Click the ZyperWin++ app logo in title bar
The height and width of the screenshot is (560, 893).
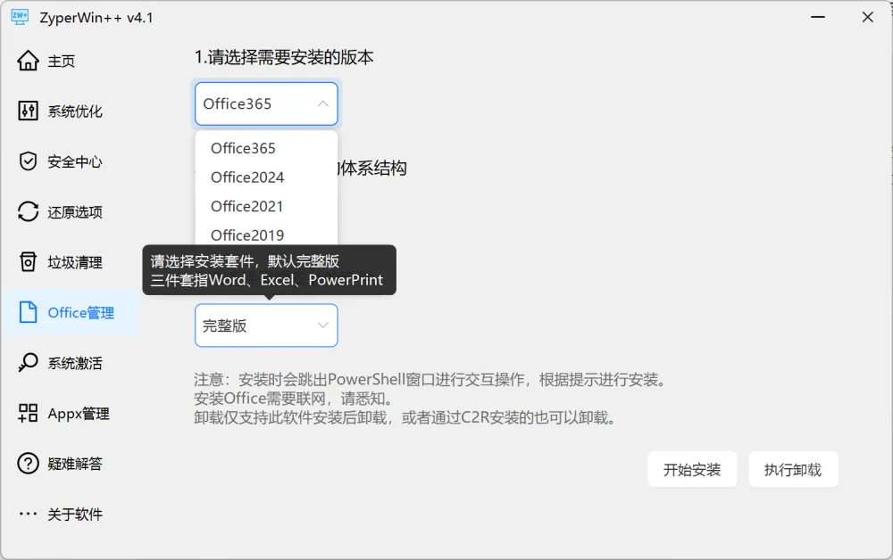(x=20, y=17)
